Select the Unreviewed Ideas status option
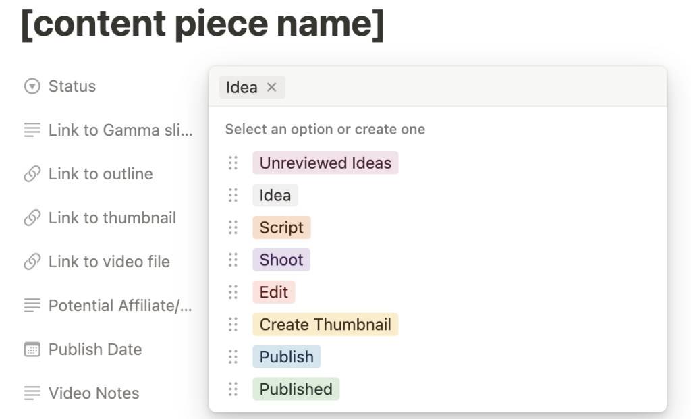The width and height of the screenshot is (691, 419). click(325, 163)
